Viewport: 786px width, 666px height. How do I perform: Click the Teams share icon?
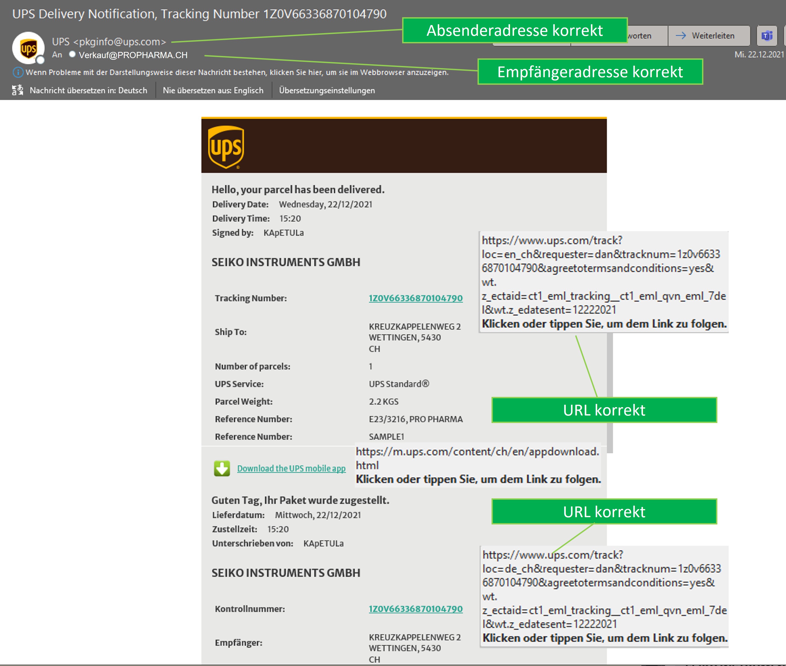pyautogui.click(x=766, y=36)
